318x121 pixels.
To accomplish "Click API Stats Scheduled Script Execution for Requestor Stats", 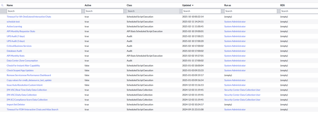I will 145,32.
